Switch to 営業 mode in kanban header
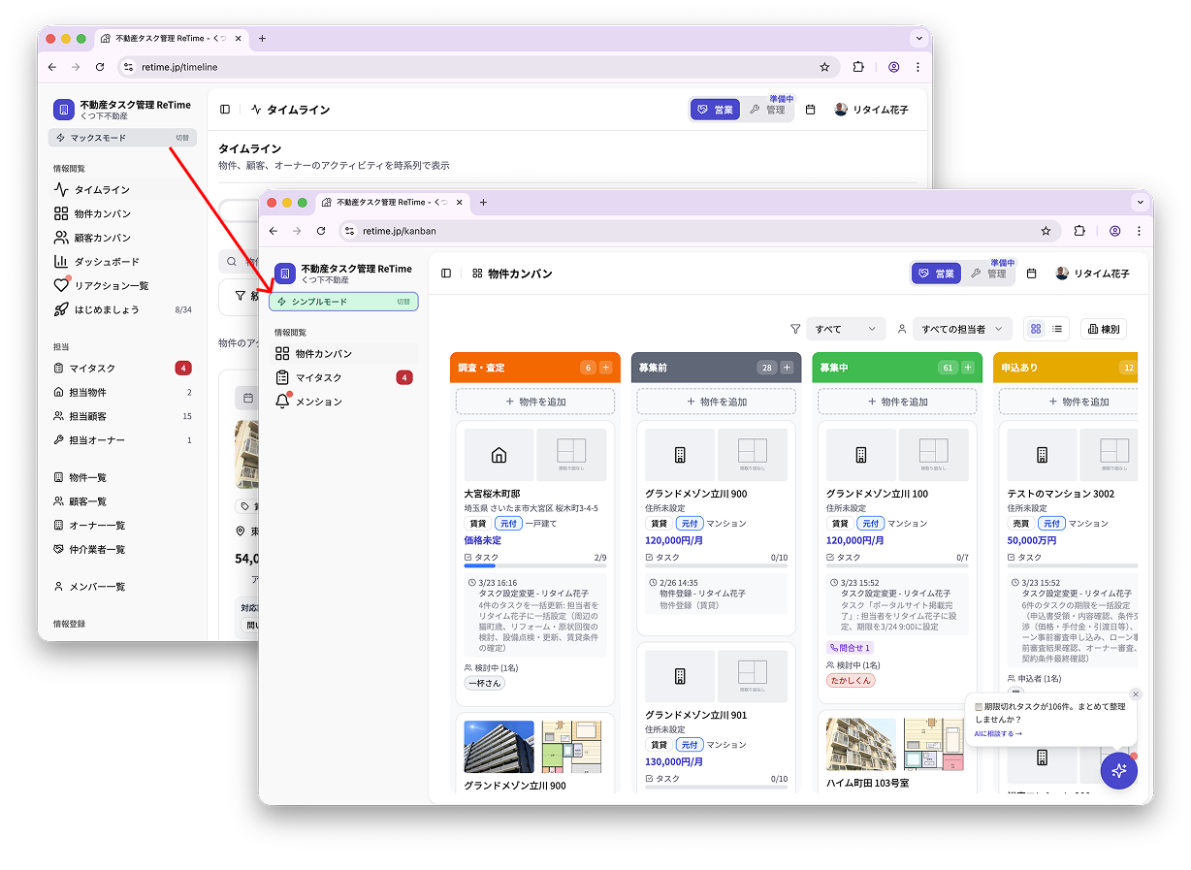 click(x=936, y=274)
